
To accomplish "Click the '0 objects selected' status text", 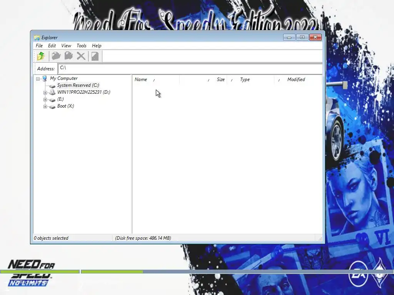I will click(x=51, y=238).
